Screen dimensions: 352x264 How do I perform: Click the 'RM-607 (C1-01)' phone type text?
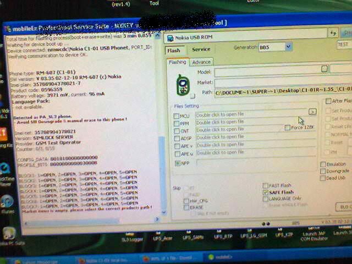[x=56, y=73]
